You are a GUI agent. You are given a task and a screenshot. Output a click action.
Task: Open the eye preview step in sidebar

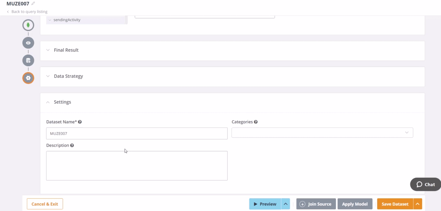click(x=28, y=43)
